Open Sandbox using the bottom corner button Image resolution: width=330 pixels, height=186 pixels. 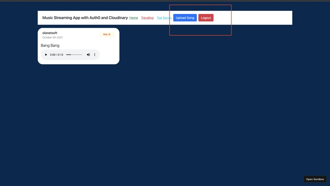(315, 179)
